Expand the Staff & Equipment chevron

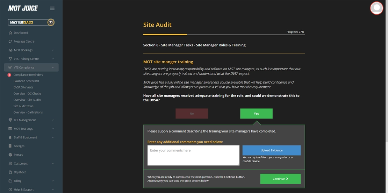coord(53,137)
